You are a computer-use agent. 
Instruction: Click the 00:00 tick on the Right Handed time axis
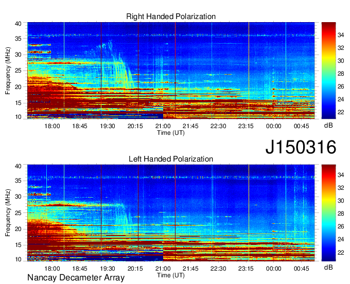tap(274, 126)
